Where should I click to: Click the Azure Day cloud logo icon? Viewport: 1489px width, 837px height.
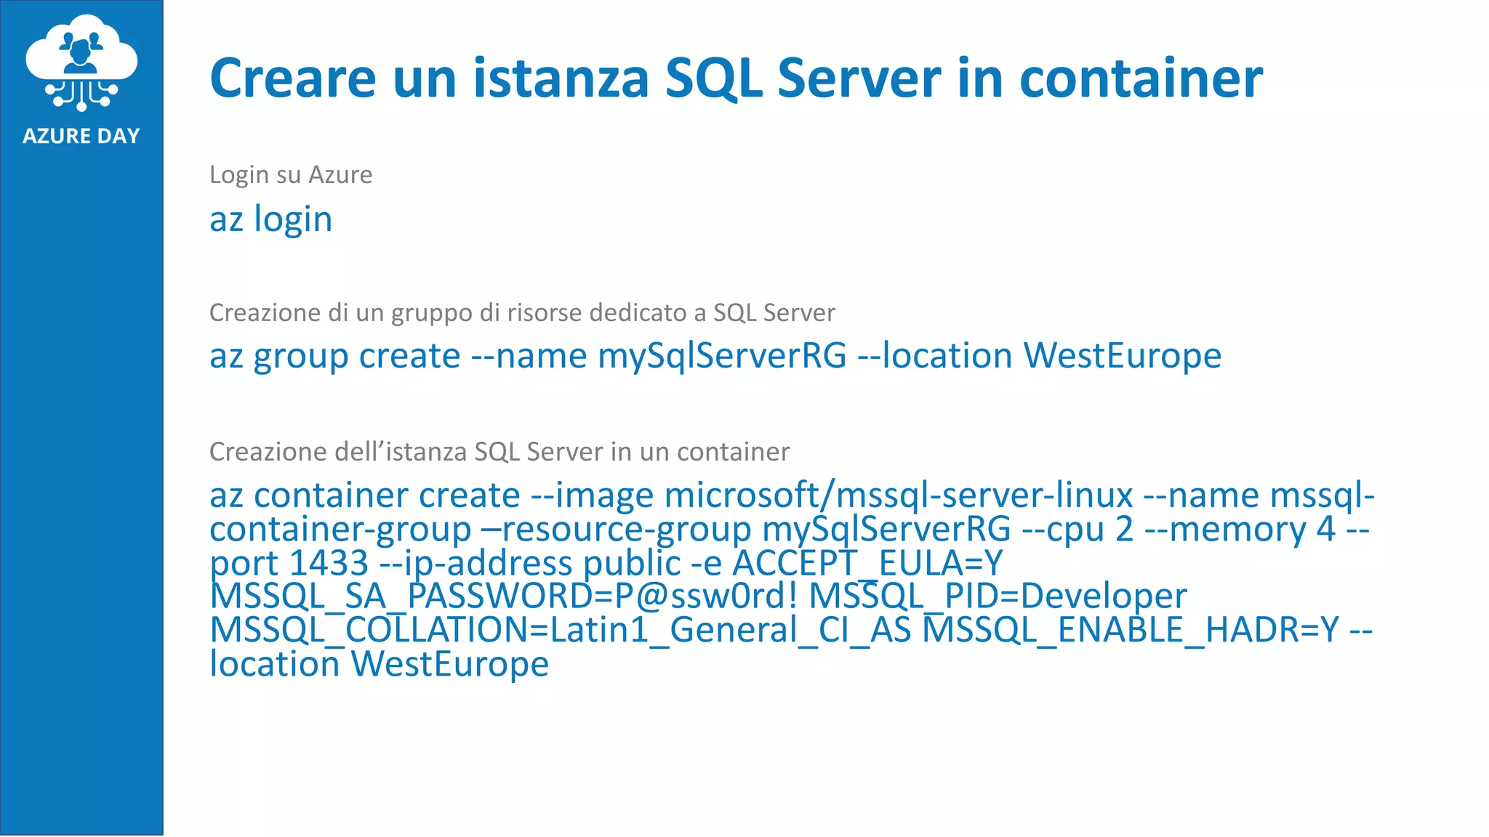coord(81,62)
